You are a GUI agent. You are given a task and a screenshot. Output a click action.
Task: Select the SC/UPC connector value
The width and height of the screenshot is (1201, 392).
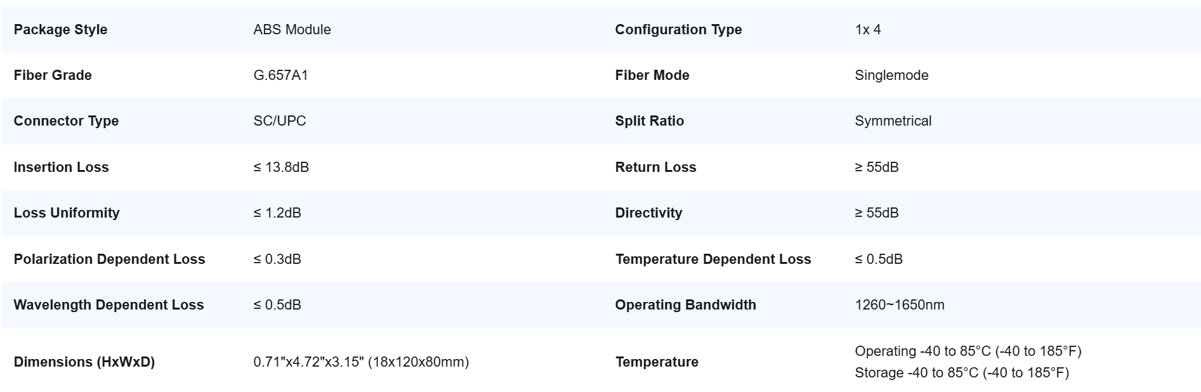279,121
